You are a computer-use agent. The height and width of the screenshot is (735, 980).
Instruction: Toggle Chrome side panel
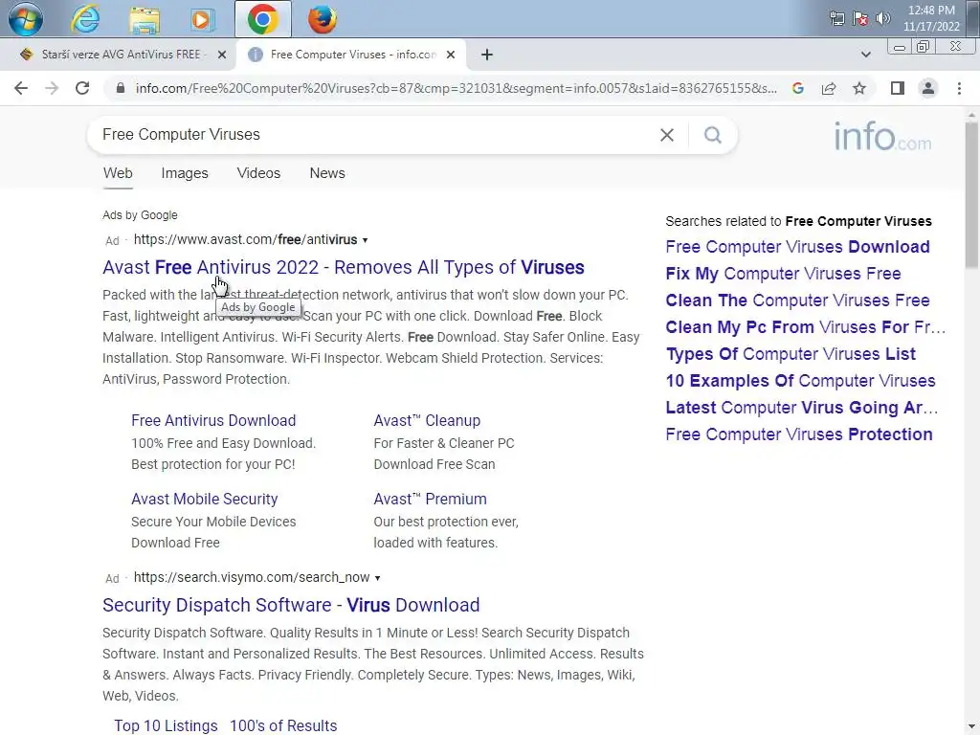tap(898, 88)
